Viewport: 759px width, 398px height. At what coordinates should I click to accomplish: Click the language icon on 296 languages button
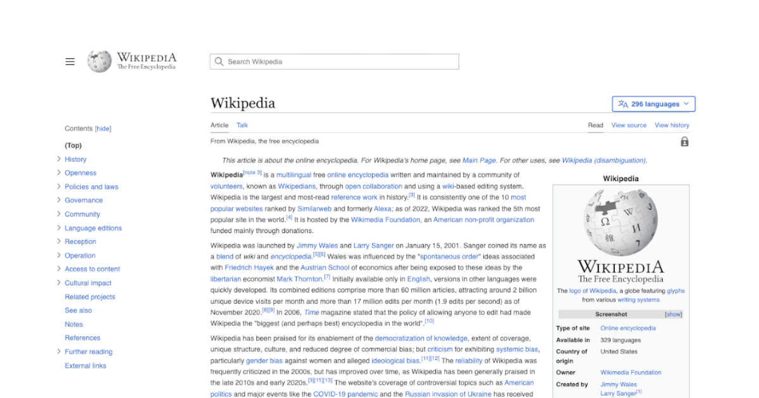pos(623,103)
